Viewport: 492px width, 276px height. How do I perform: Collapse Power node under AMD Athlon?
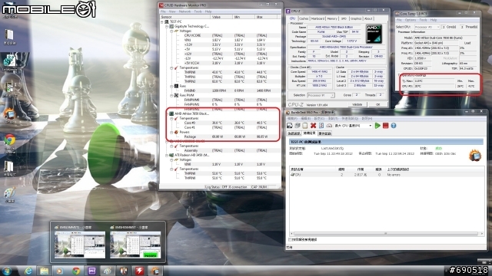click(171, 132)
